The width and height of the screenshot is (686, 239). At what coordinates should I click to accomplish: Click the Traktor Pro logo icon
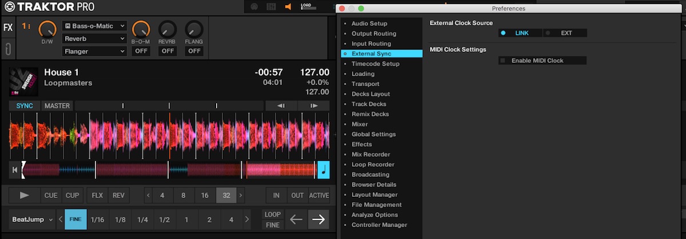(9, 7)
